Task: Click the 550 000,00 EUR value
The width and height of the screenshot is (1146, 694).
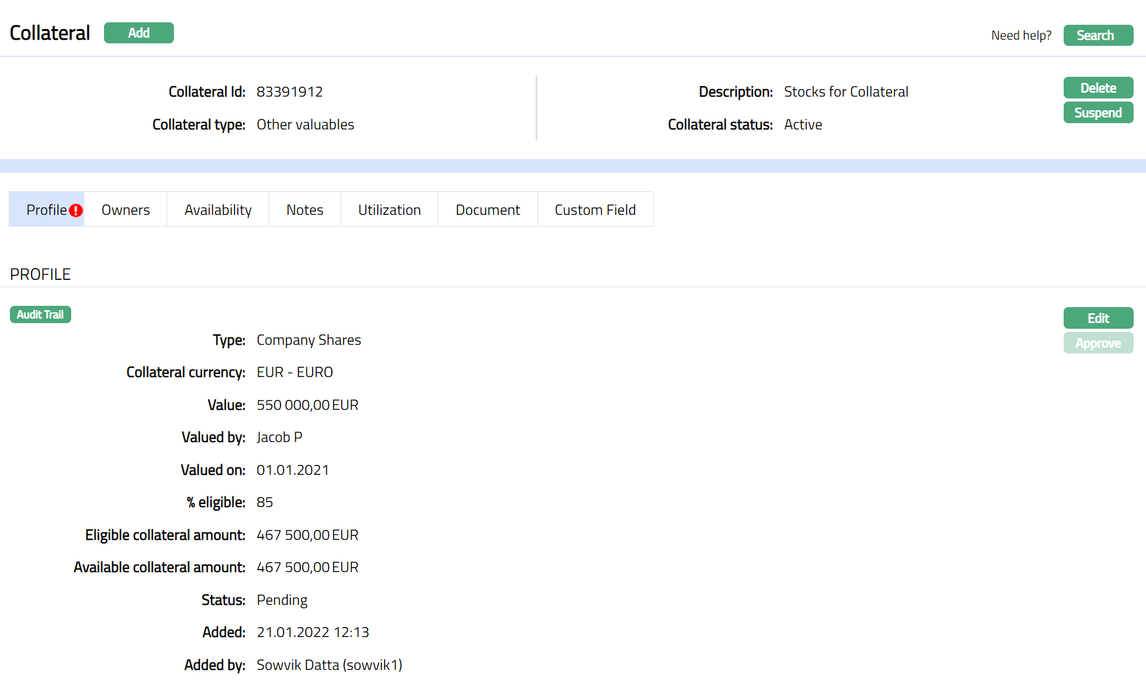Action: point(308,405)
